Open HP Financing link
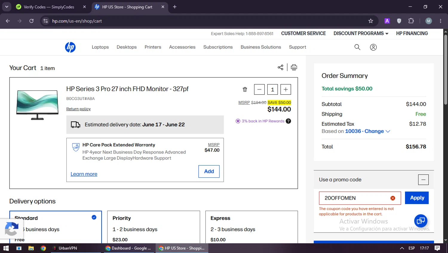Screen dimensions: 448x253 click(412, 33)
